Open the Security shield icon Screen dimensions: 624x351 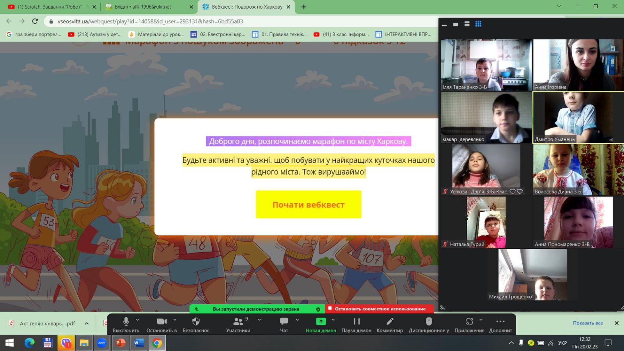(196, 321)
